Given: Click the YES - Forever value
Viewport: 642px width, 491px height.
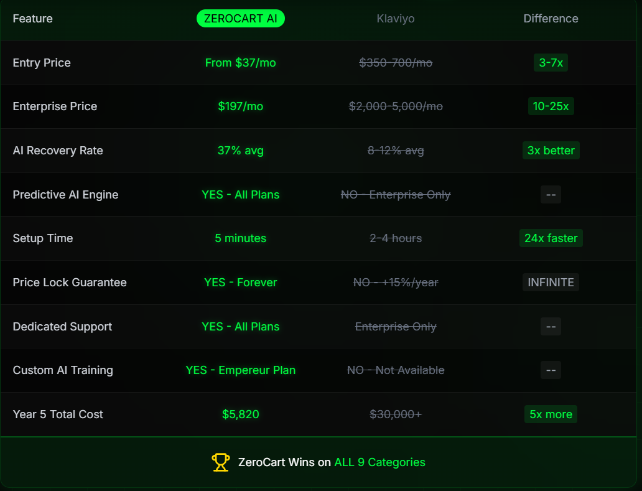Looking at the screenshot, I should click(240, 283).
